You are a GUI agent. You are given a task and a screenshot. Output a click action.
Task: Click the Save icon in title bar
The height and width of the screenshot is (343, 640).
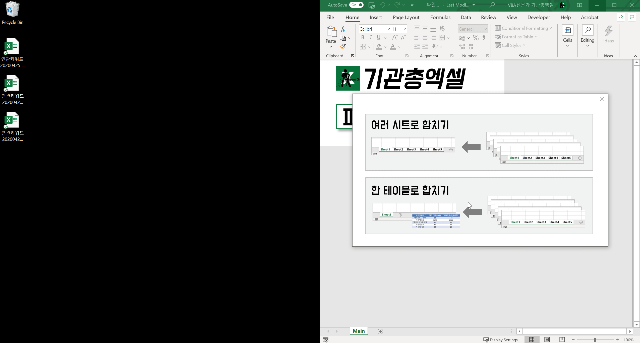click(x=371, y=5)
